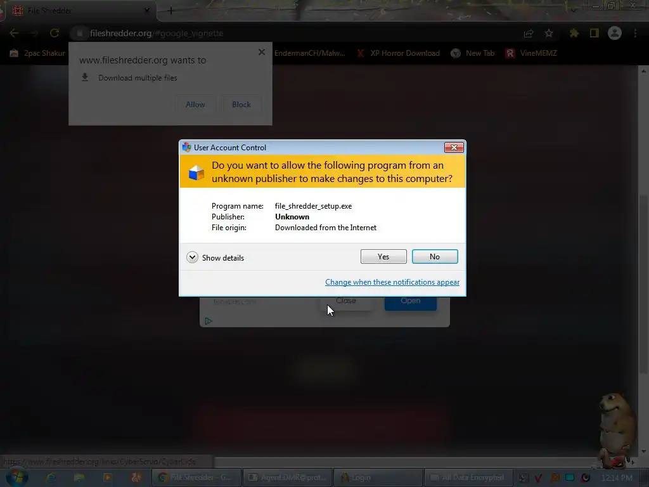Click tab search dropdown arrow in Chrome

tap(573, 10)
